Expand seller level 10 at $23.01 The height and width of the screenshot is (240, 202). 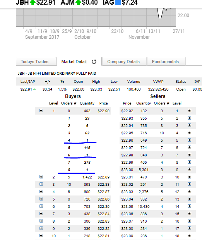pyautogui.click(x=190, y=177)
